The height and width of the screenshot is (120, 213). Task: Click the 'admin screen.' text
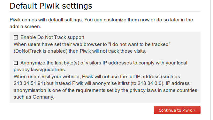[25, 26]
